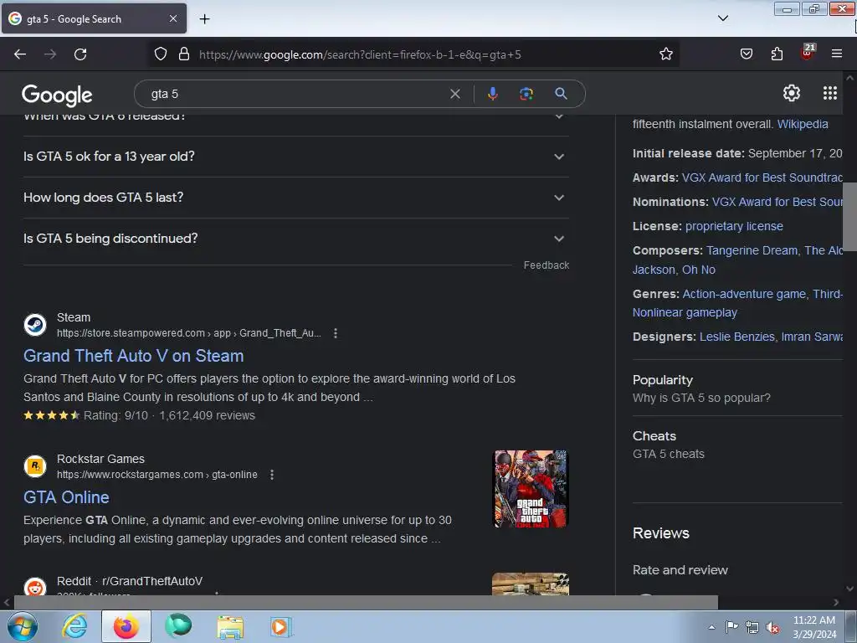This screenshot has width=857, height=643.
Task: Focus the Google search input field
Action: (x=295, y=94)
